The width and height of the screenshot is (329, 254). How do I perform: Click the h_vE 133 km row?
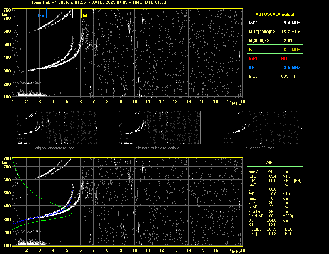[268, 207]
